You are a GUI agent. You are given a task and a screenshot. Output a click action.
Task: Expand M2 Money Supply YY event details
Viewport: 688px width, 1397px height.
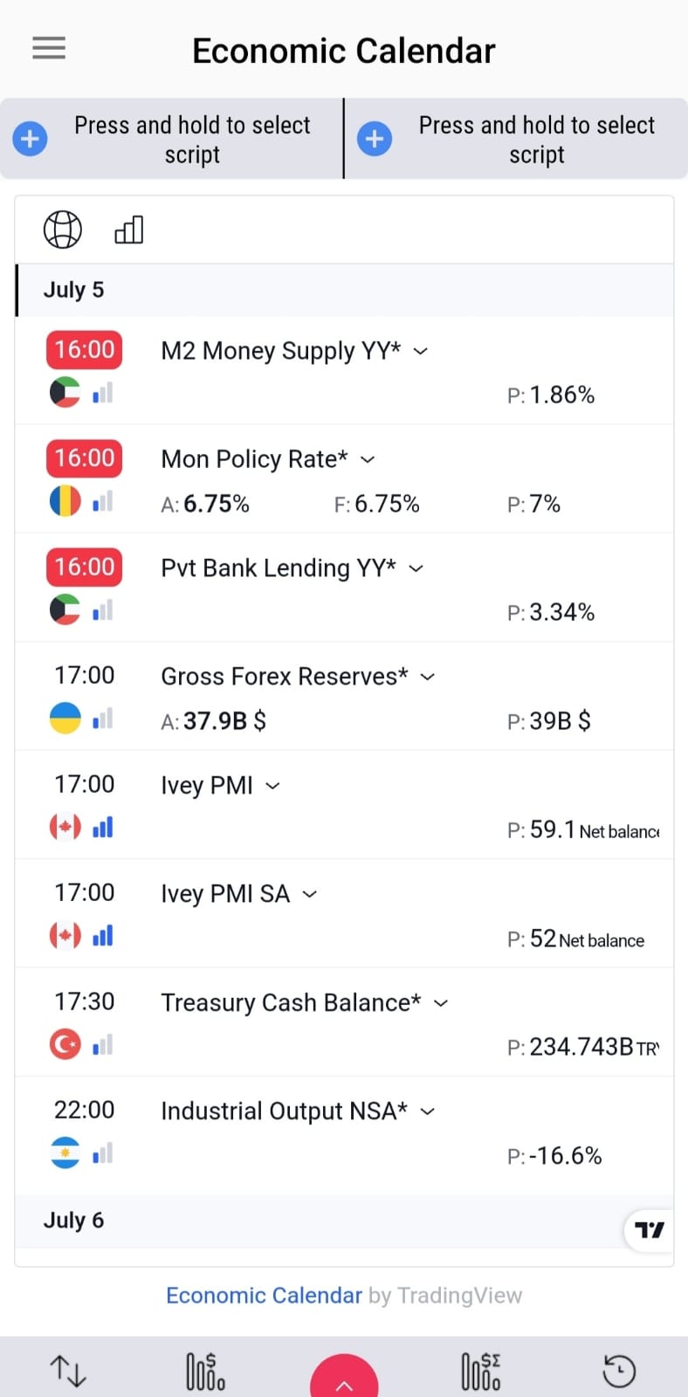point(421,351)
